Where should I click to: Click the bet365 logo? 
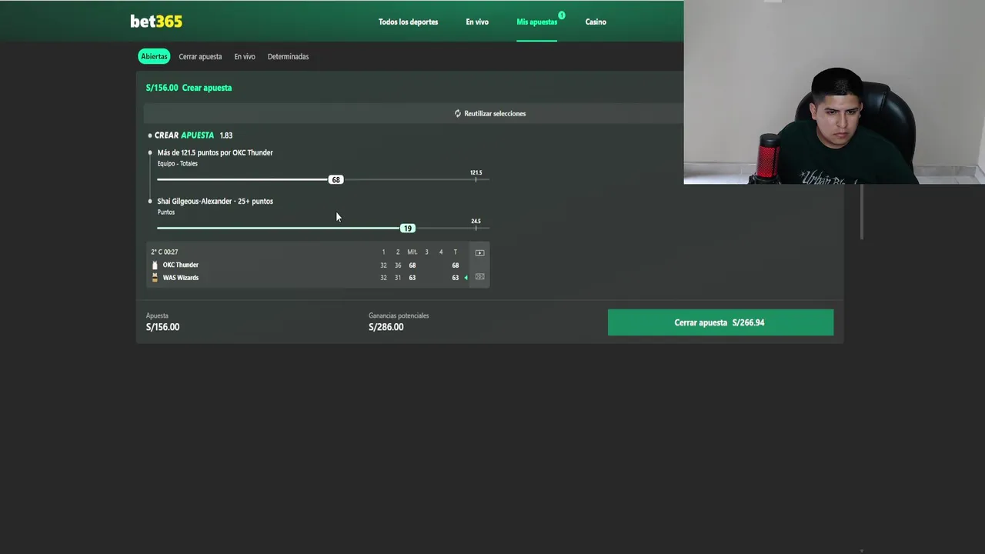(156, 22)
